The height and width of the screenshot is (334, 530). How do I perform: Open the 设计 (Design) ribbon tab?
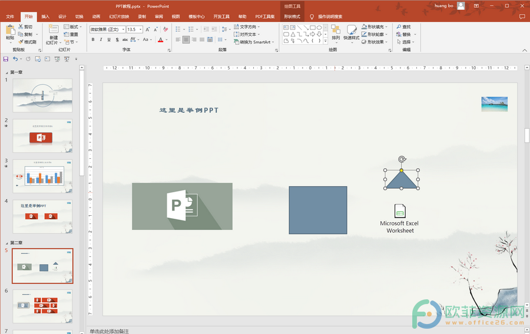(x=62, y=16)
